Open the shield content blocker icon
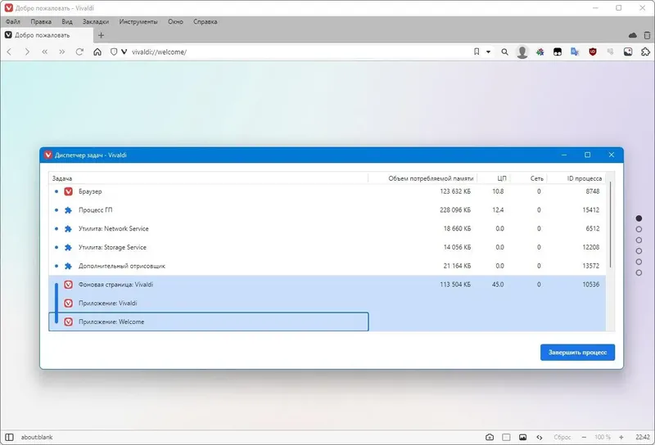Screen dimensions: 655x445 (x=114, y=52)
